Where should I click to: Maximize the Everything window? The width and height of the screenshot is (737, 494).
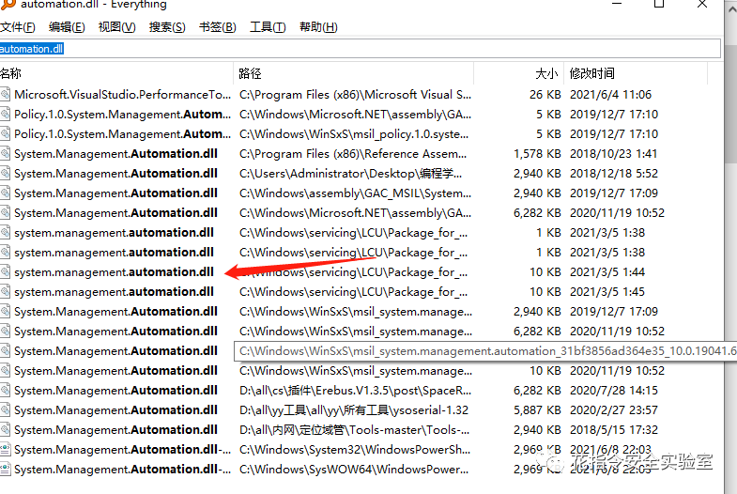click(x=659, y=5)
